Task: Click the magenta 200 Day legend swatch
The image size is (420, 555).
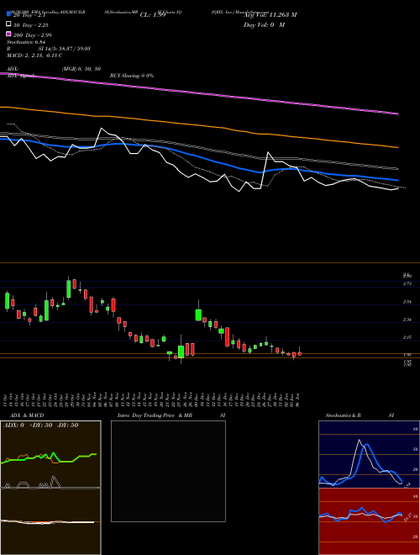Action: click(8, 34)
